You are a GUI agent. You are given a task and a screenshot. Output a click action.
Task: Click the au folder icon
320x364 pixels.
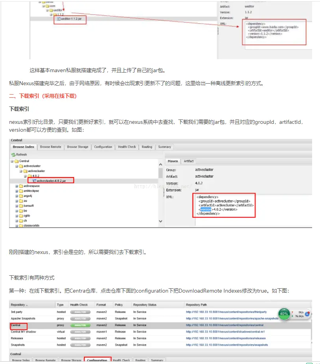click(21, 201)
